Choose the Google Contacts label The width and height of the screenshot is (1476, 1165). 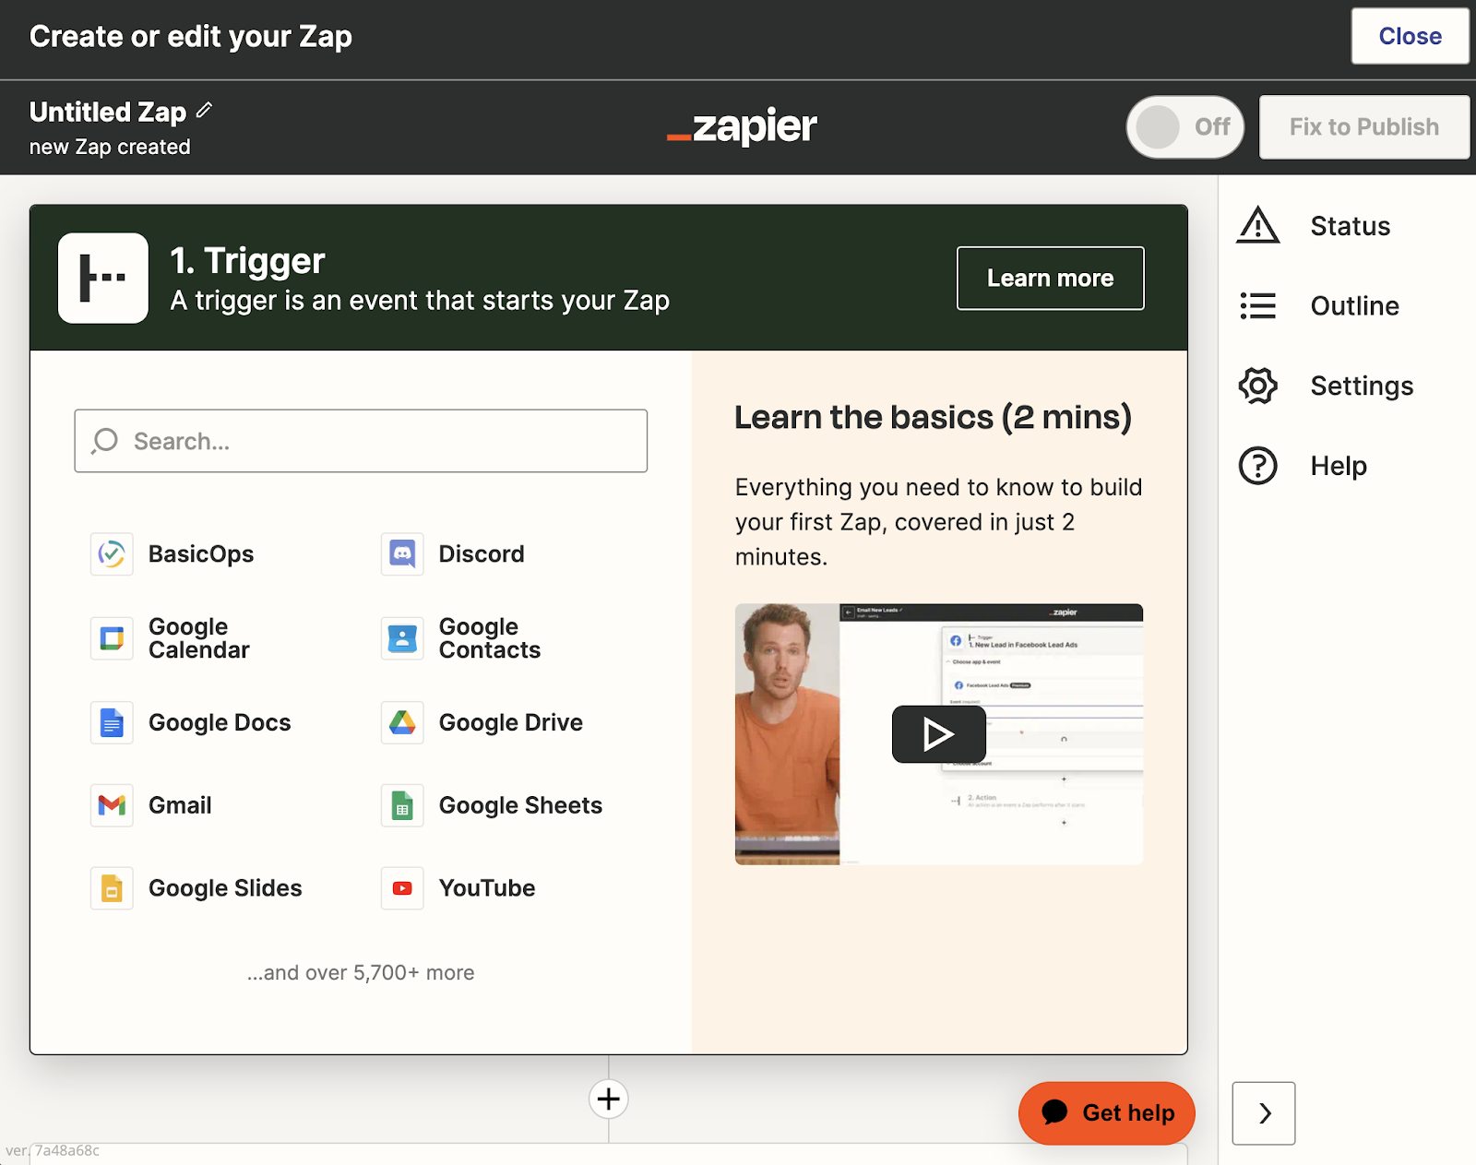[490, 638]
